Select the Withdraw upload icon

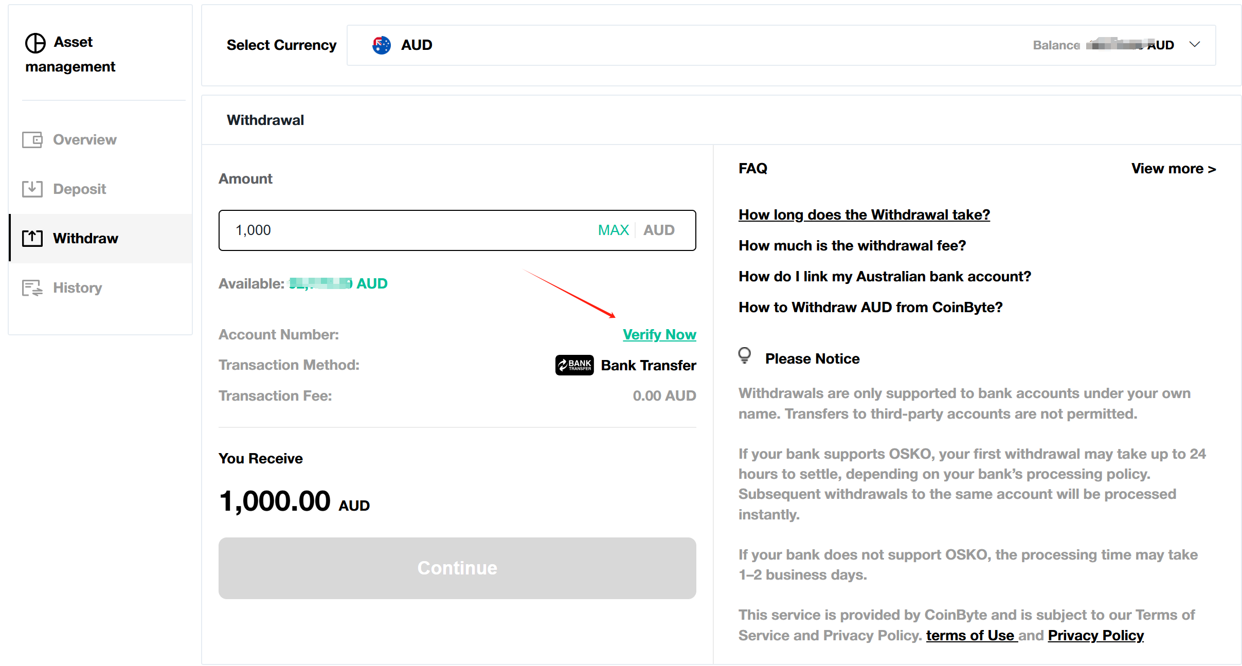(32, 238)
